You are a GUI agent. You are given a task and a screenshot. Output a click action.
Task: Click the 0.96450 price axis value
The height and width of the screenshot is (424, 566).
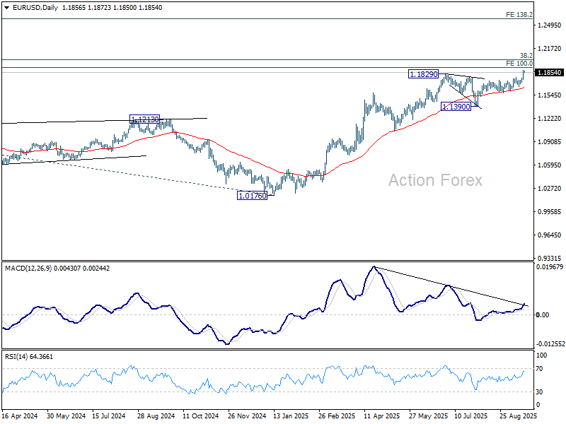(x=550, y=235)
